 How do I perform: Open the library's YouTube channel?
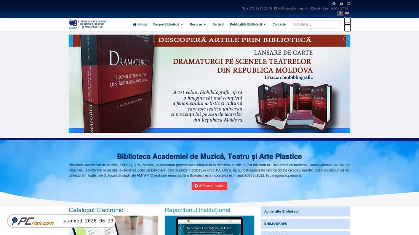coord(341,4)
